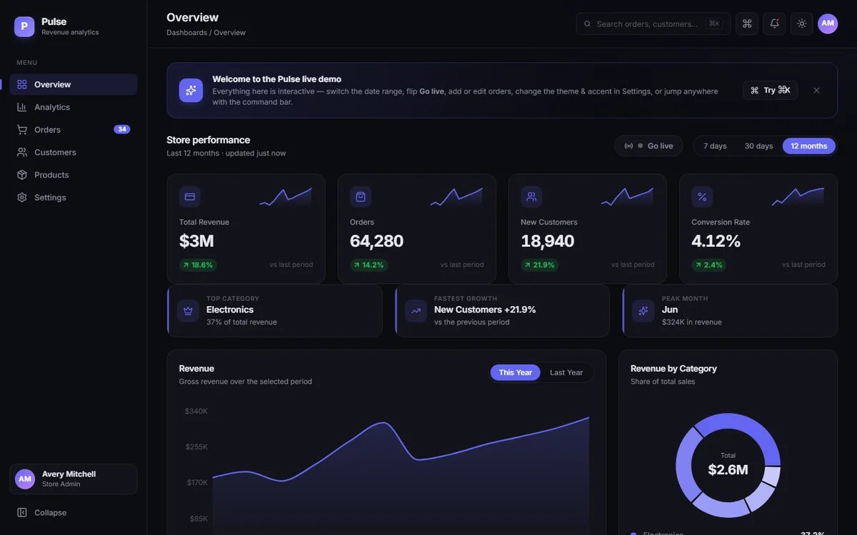Dismiss the welcome banner
Viewport: 857px width, 535px height.
pos(816,91)
